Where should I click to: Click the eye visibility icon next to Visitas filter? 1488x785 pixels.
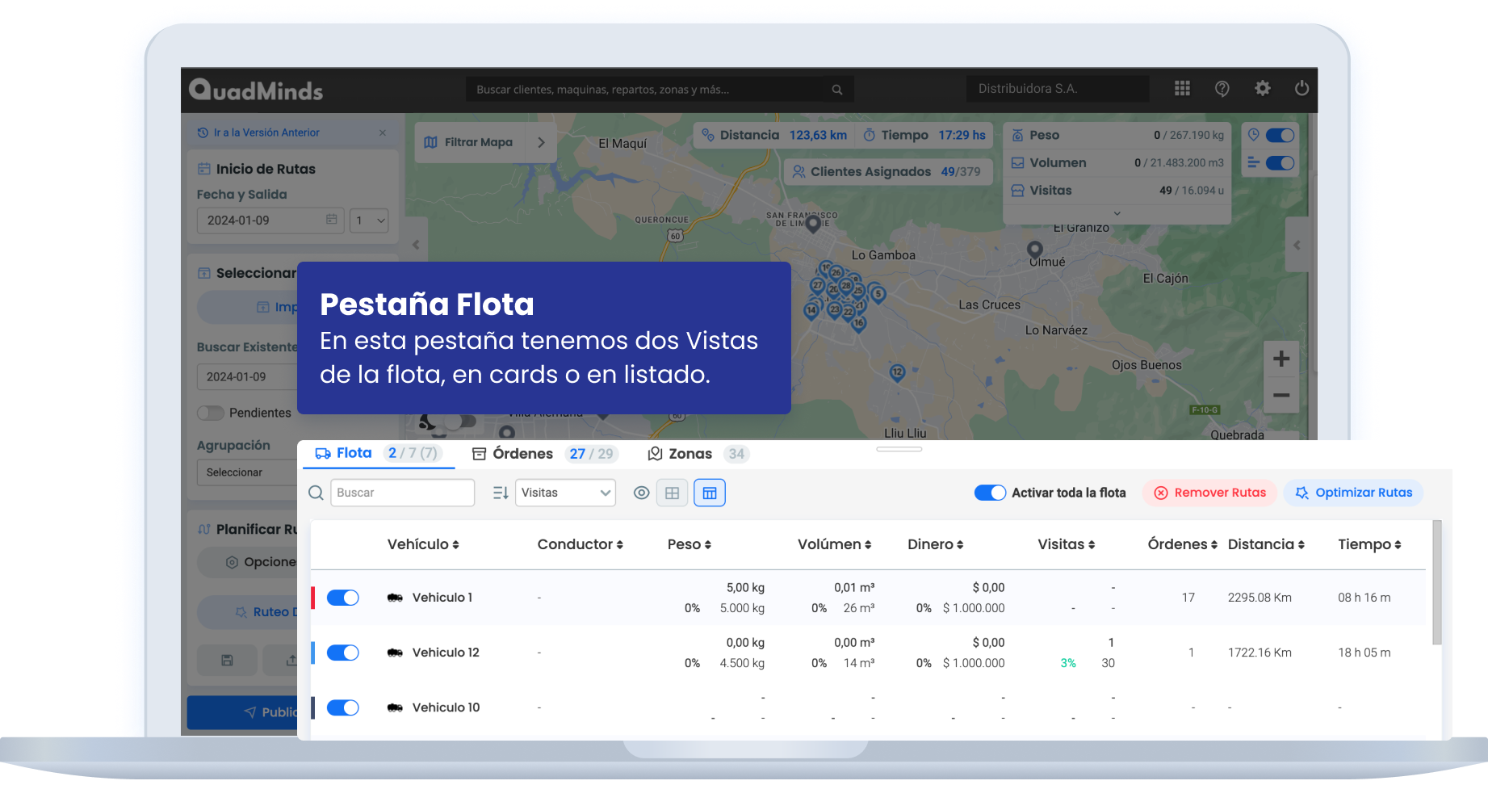[x=641, y=493]
